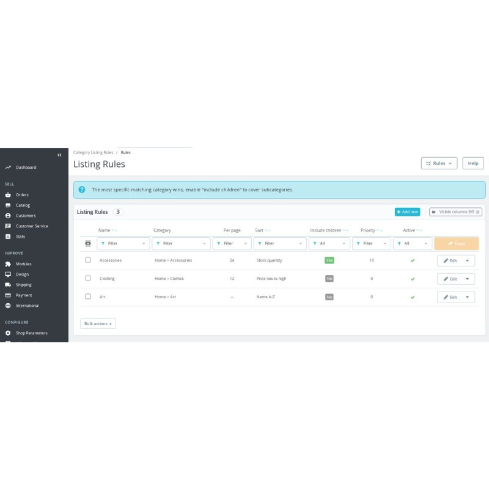The image size is (489, 489).
Task: Open the Category filter dropdown
Action: coord(181,243)
